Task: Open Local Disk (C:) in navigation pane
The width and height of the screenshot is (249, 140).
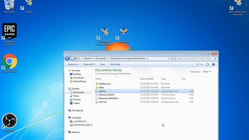Action: (78, 121)
